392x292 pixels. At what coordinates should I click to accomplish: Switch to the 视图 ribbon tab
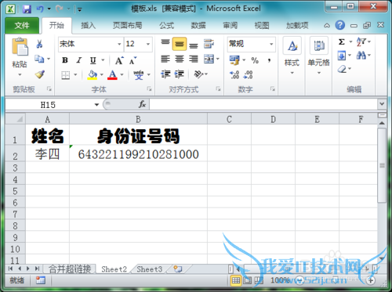262,25
